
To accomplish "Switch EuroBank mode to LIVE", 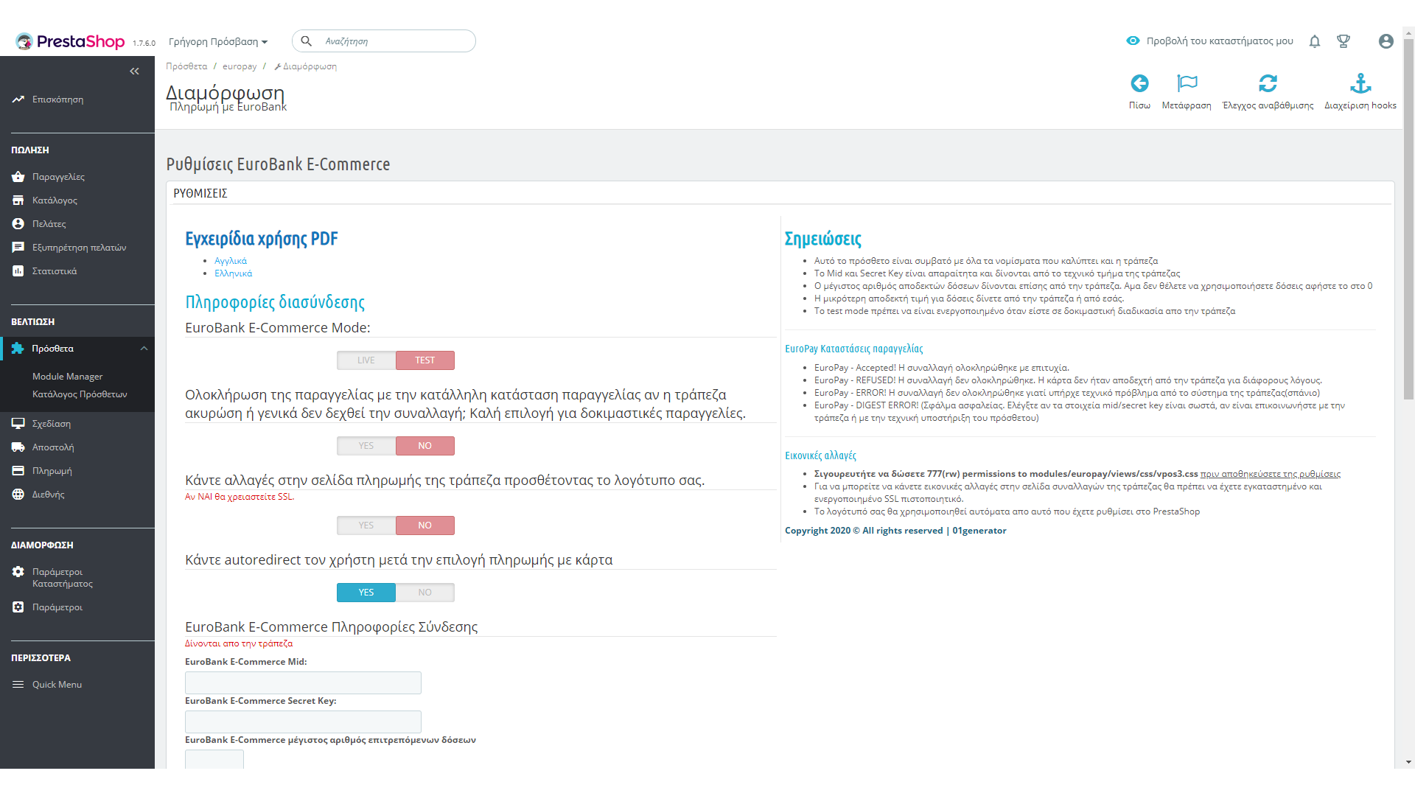I will [x=366, y=360].
